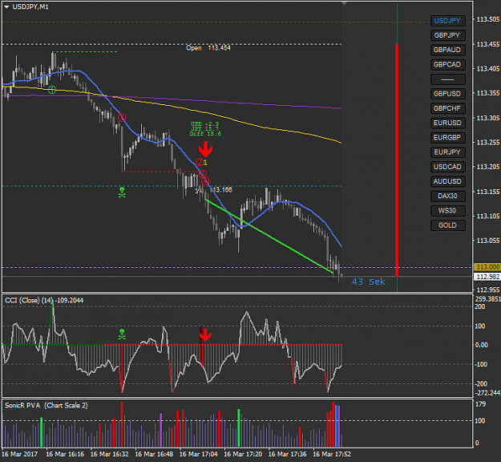
Task: Open the USDJPY,M1 chart dropdown triangle
Action: pos(6,6)
